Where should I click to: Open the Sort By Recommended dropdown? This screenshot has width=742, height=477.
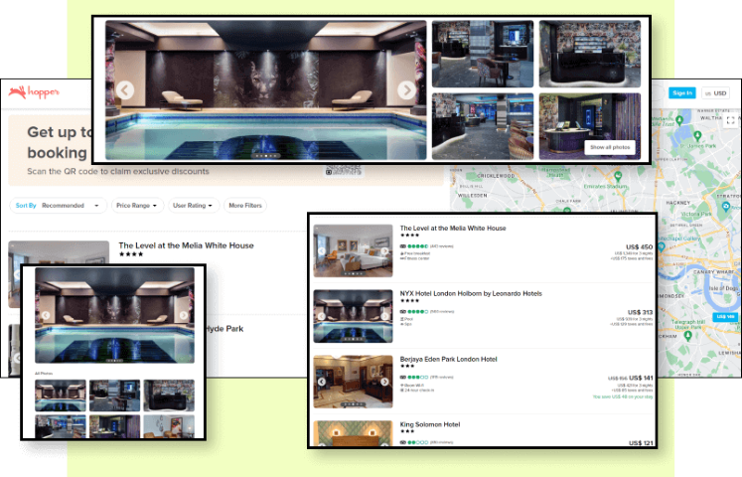coord(58,206)
